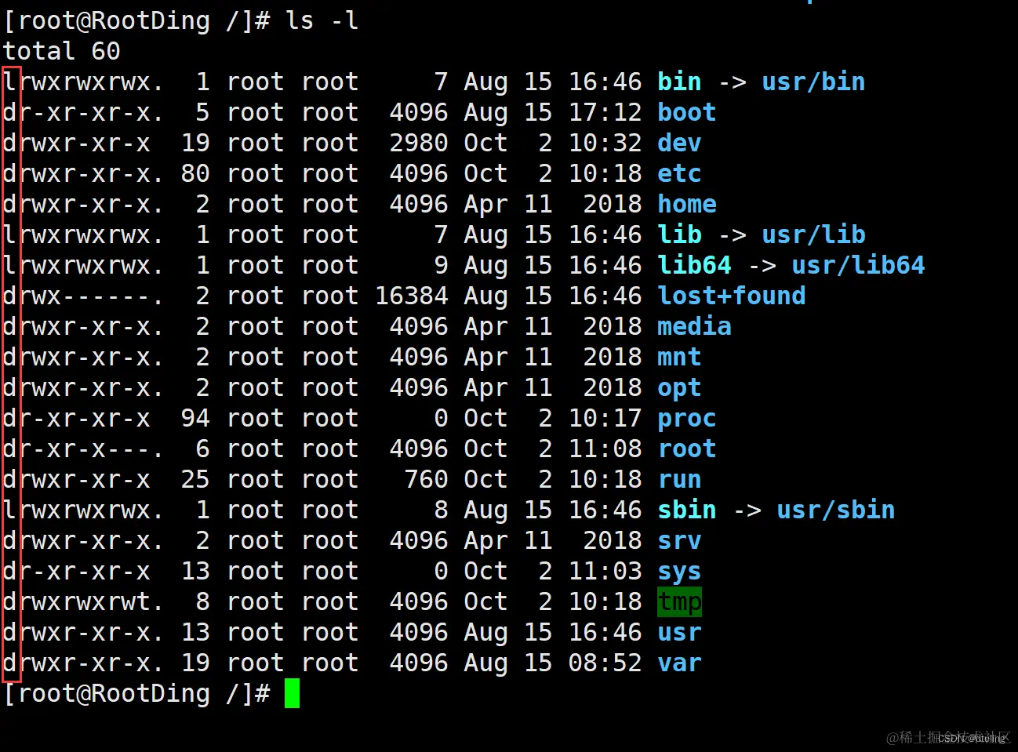This screenshot has height=752, width=1018.
Task: Select the time 17:12 in boot row
Action: 605,112
